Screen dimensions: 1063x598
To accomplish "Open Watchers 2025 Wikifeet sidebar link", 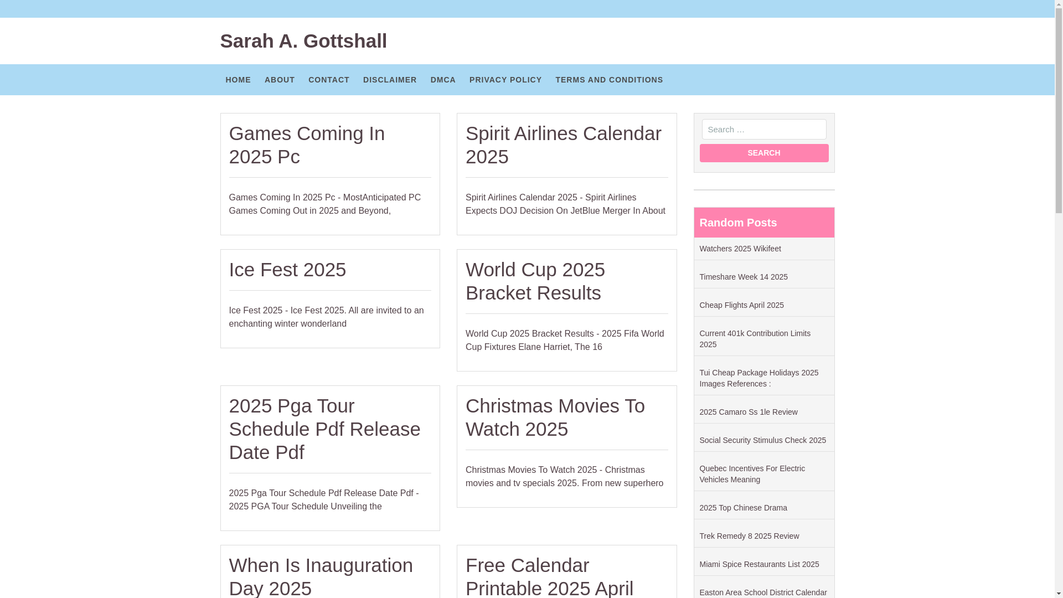I will click(740, 249).
